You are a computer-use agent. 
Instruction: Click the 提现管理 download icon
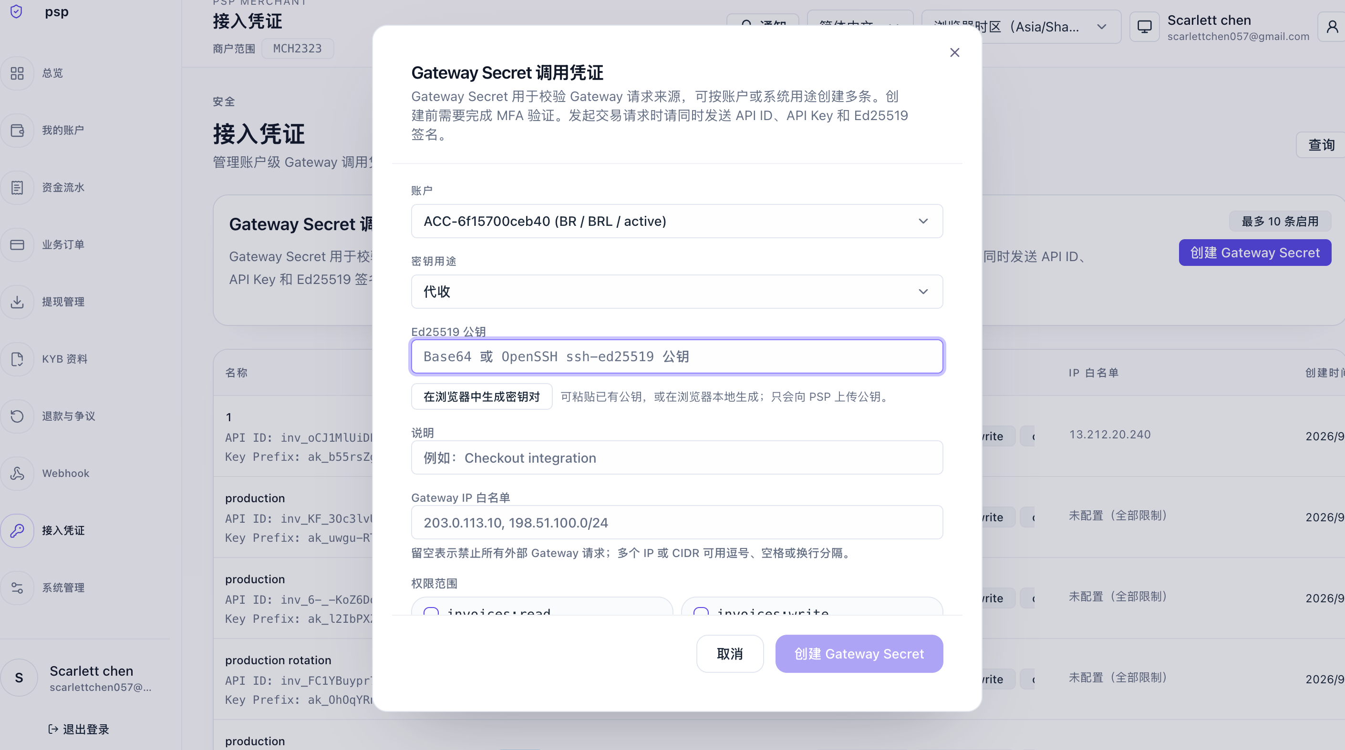pyautogui.click(x=17, y=302)
